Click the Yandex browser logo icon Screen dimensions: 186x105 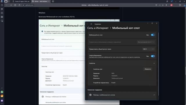pos(2,1)
